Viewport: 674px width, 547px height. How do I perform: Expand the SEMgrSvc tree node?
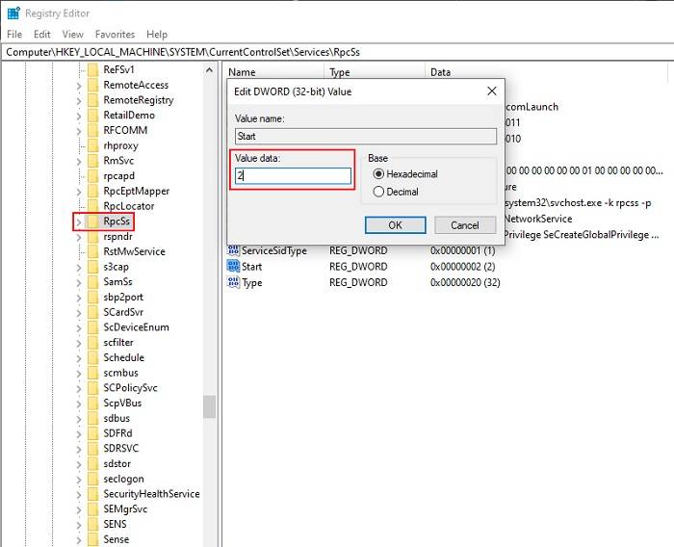[x=79, y=509]
